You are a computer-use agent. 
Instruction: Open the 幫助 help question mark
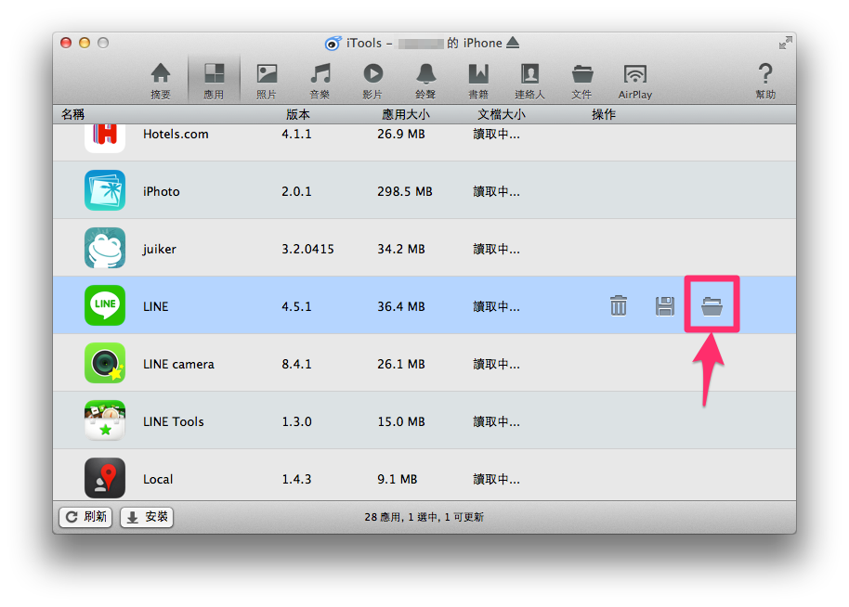click(765, 81)
